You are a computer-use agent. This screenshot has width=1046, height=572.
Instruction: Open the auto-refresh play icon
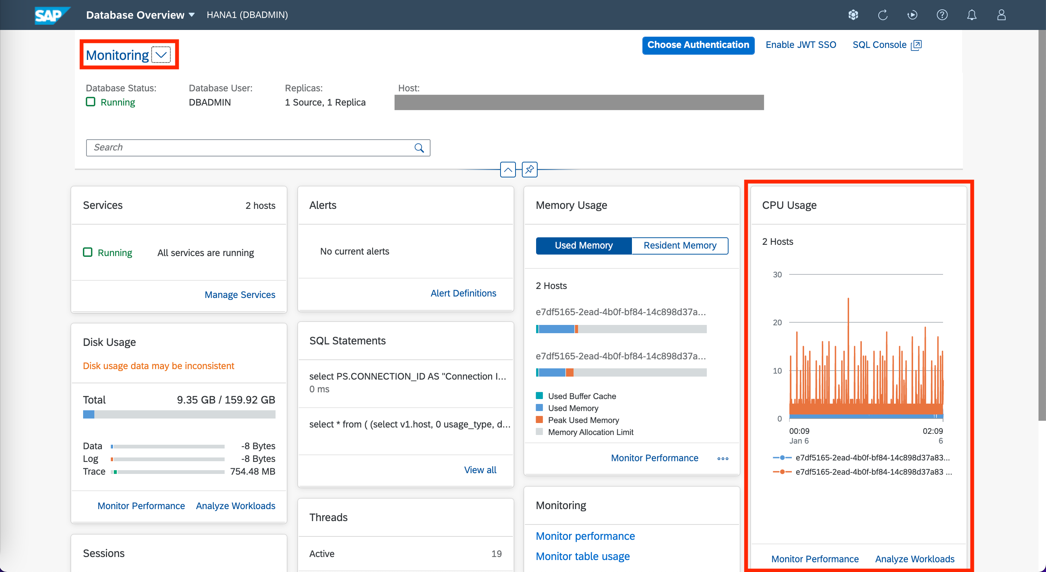[x=912, y=15]
